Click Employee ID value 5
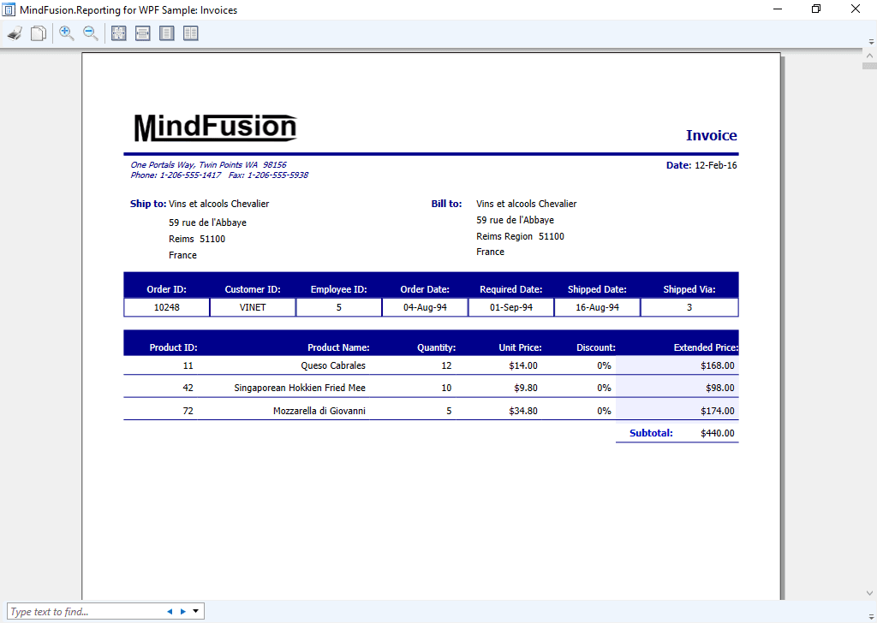 click(339, 307)
